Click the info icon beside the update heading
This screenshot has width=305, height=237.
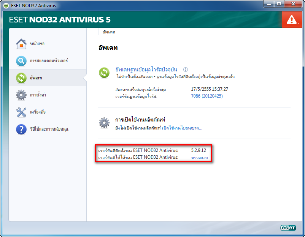coord(185,70)
